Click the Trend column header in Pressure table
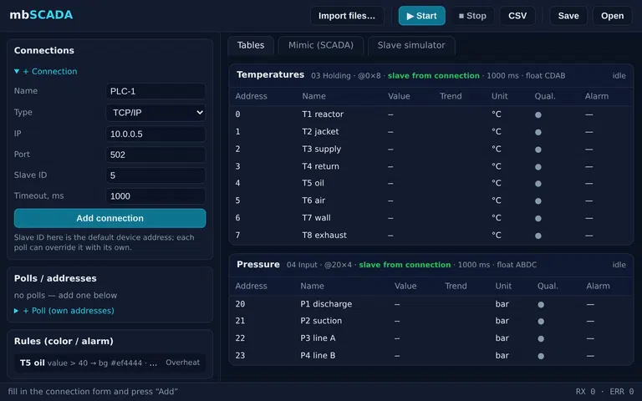The width and height of the screenshot is (642, 401). click(x=456, y=286)
